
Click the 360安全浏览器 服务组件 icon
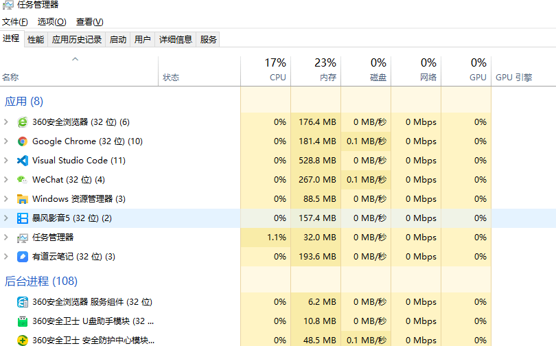tap(23, 302)
